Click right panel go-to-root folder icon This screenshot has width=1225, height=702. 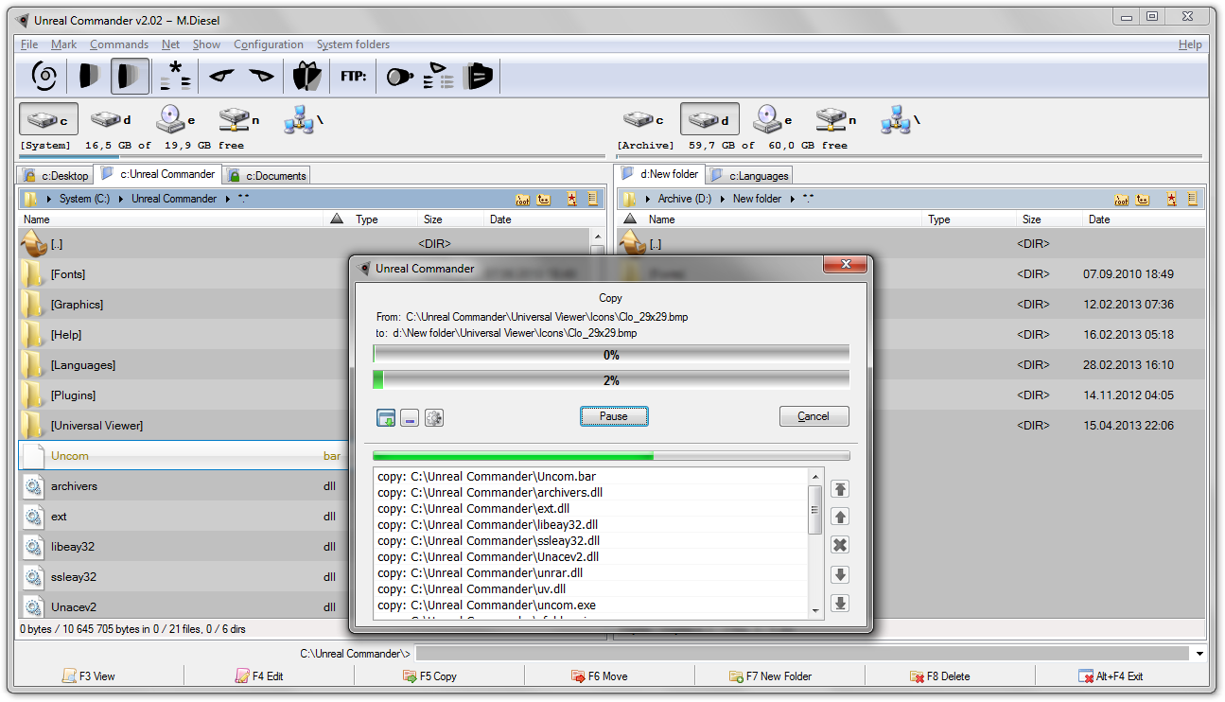[x=1122, y=199]
